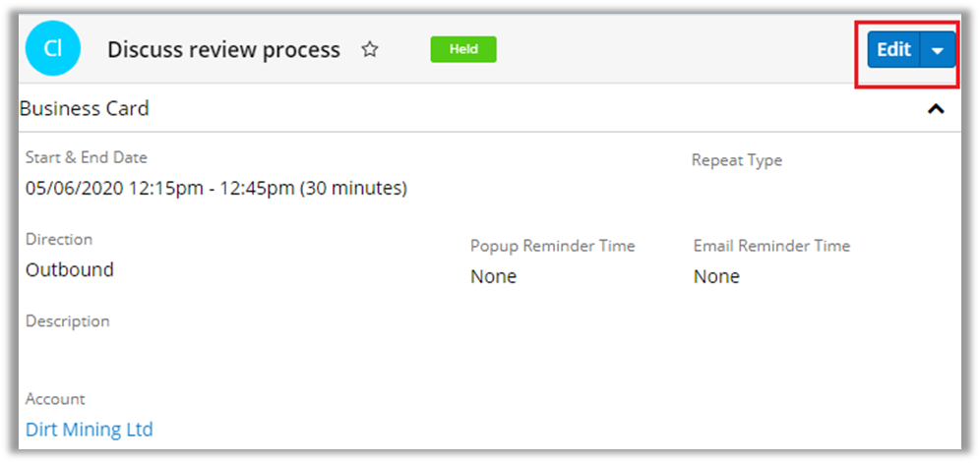
Task: Select the Outbound direction value
Action: (x=70, y=269)
